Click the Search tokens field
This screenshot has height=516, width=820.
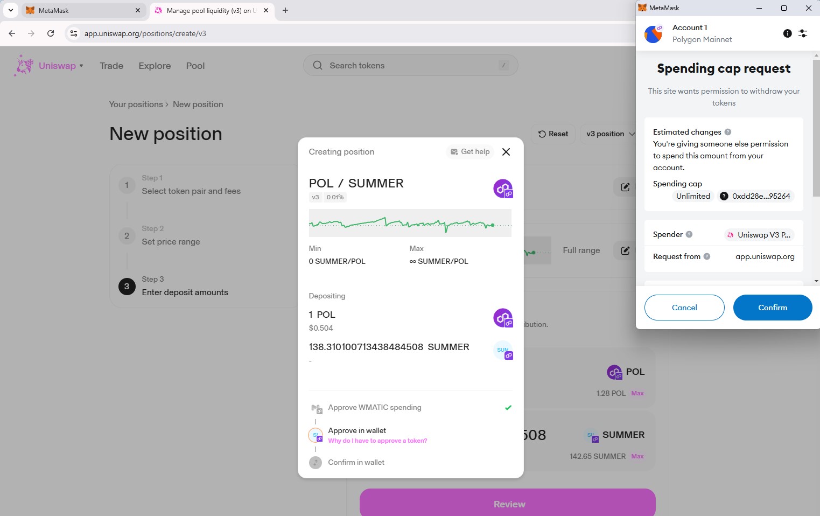[x=410, y=66]
